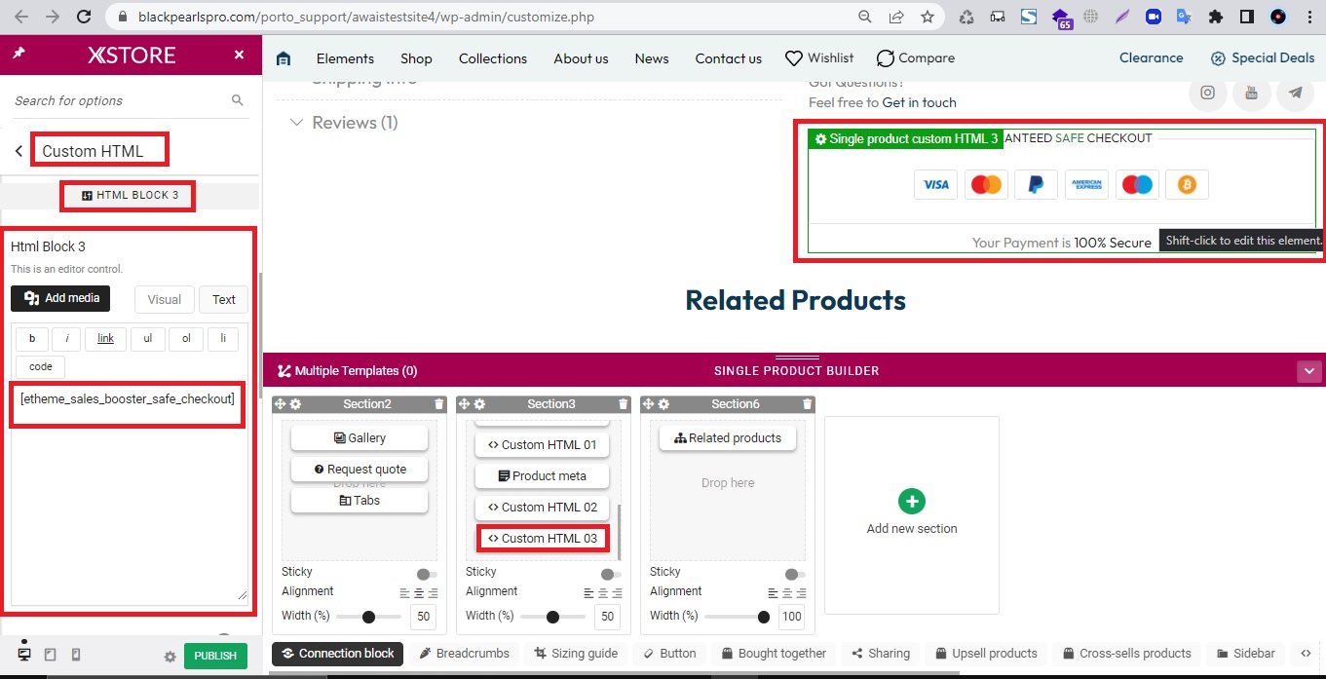Toggle Sticky switch for Section2
The width and height of the screenshot is (1326, 679).
click(x=427, y=575)
